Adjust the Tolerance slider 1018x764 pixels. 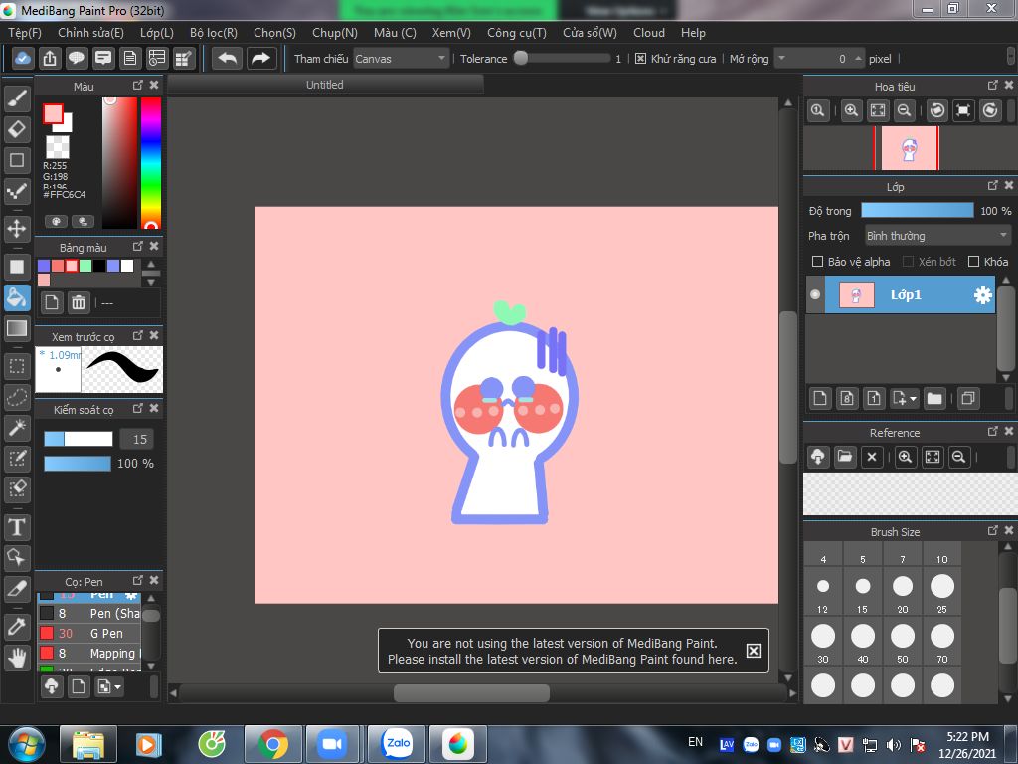563,59
